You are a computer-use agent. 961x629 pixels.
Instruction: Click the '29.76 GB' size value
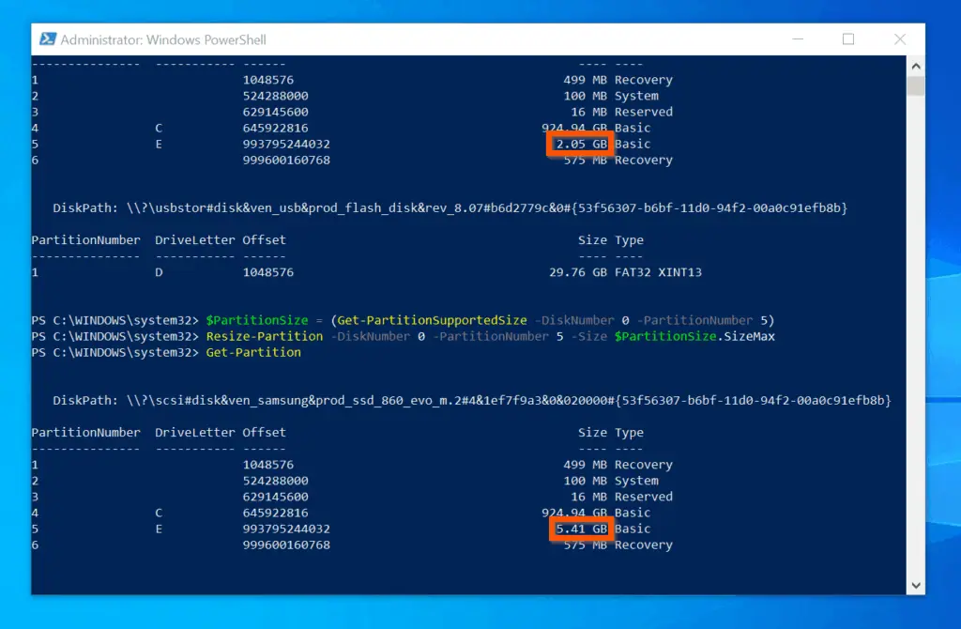(578, 272)
